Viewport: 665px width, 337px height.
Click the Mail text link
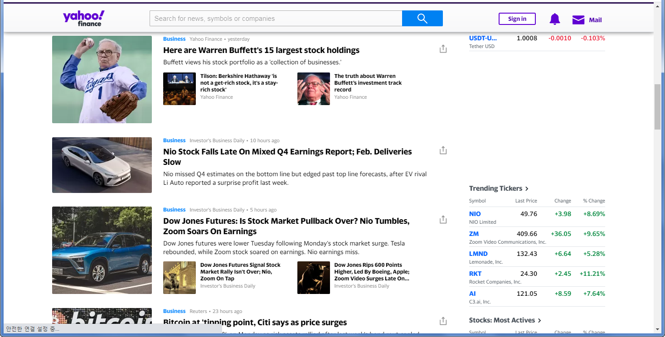(595, 20)
